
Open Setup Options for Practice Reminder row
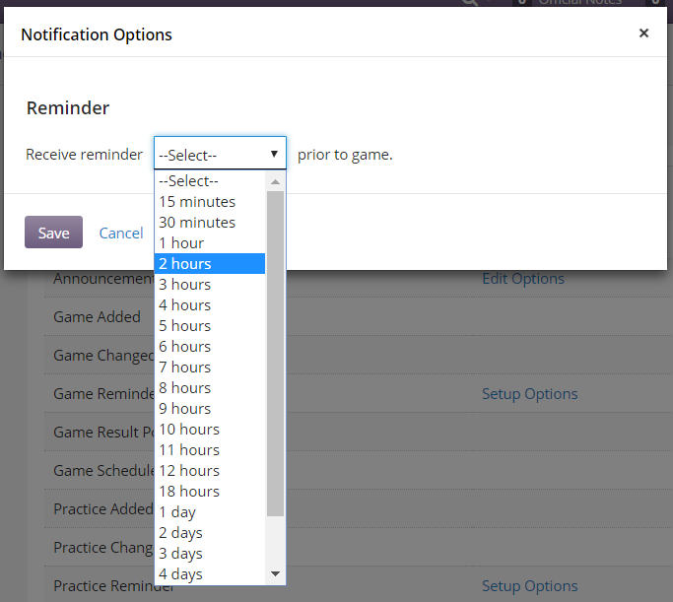click(x=530, y=586)
